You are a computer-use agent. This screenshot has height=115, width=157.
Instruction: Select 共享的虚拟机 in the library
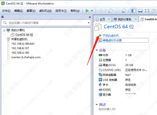(19, 39)
